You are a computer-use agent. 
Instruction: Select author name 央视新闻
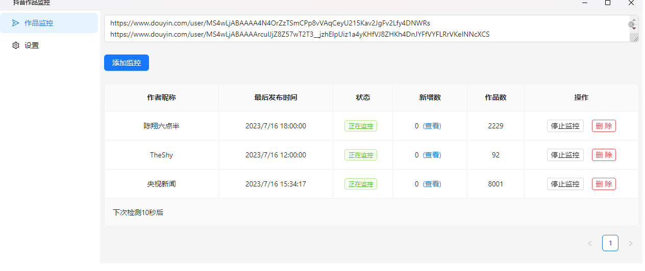[162, 184]
